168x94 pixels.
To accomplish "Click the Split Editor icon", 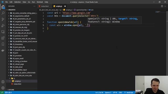I will (162, 6).
